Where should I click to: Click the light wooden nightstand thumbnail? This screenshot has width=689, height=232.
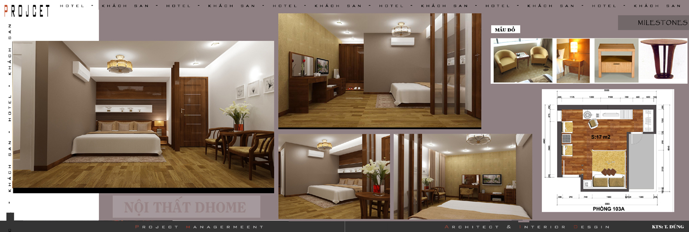tap(616, 60)
